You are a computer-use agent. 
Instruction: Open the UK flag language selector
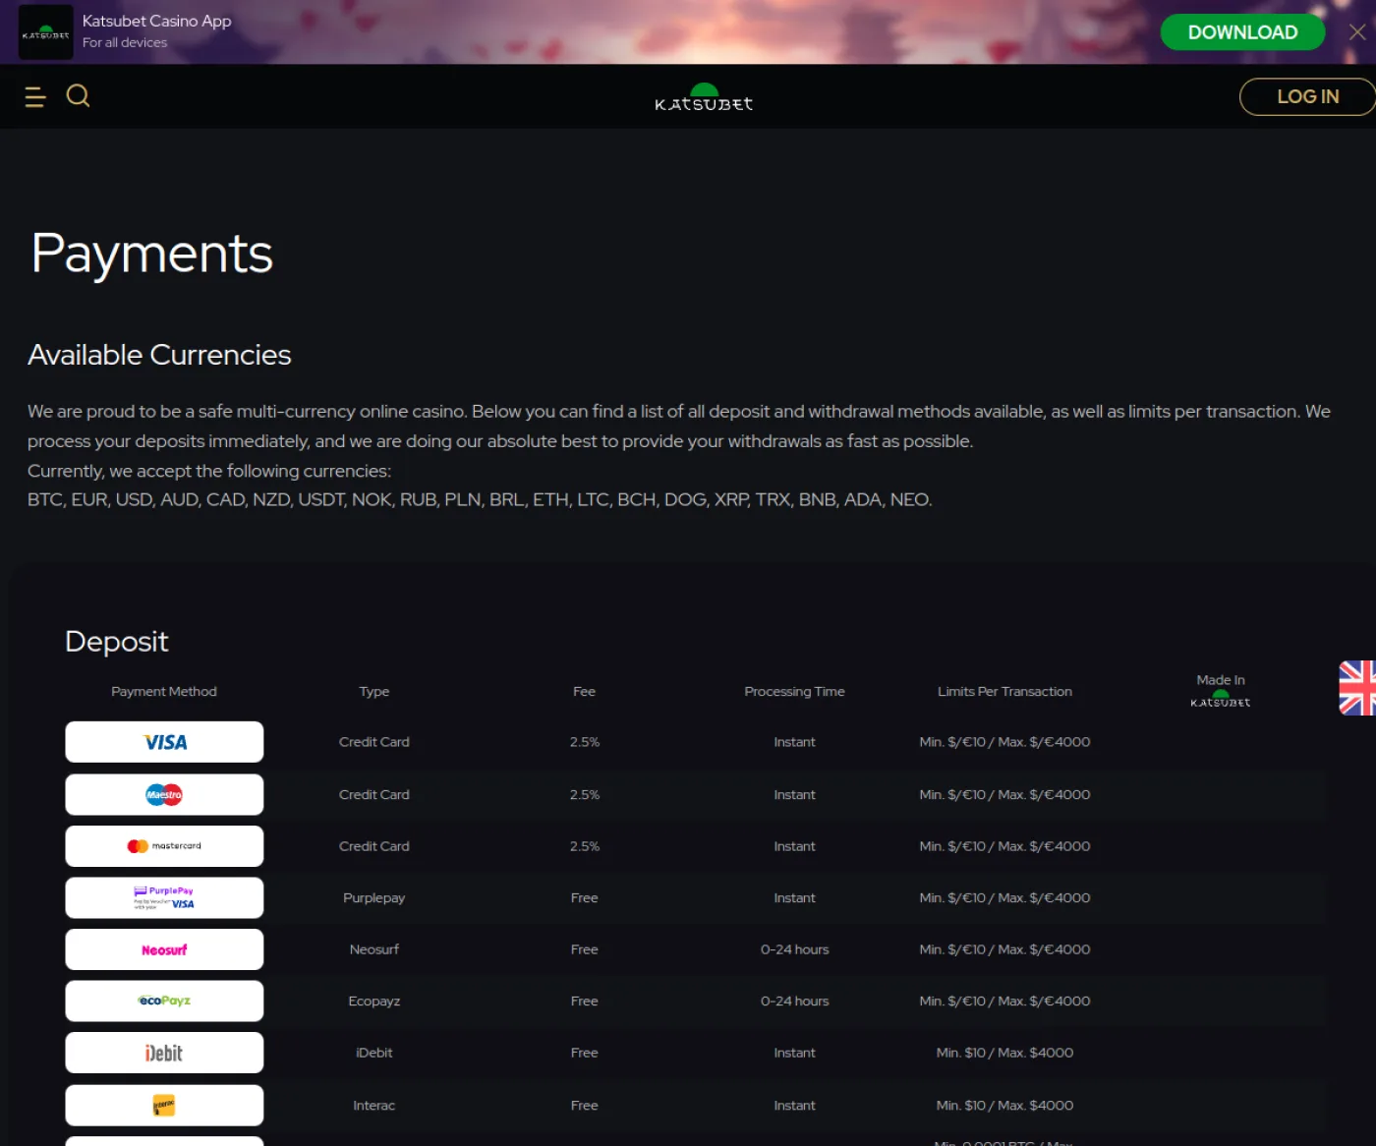point(1357,688)
